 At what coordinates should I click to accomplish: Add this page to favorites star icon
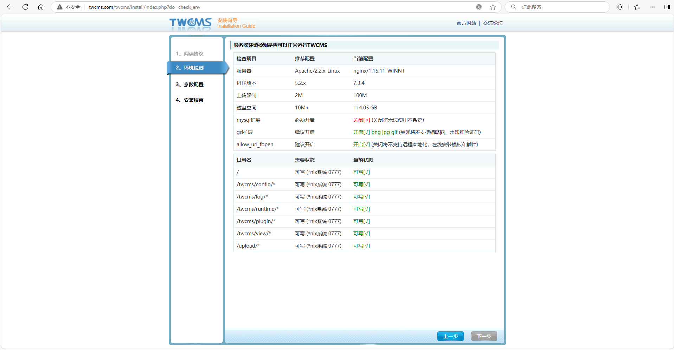(493, 7)
